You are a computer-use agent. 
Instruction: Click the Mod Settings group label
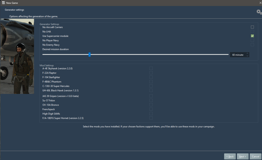pos(47,65)
